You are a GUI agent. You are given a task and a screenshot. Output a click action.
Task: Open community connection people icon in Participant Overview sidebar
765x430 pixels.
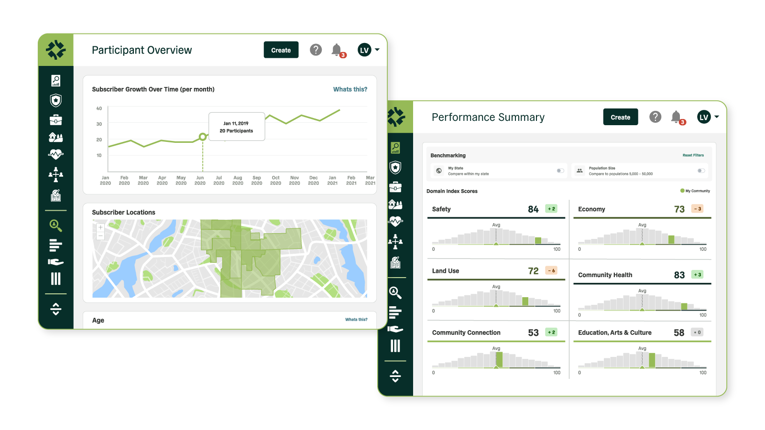[x=56, y=174]
